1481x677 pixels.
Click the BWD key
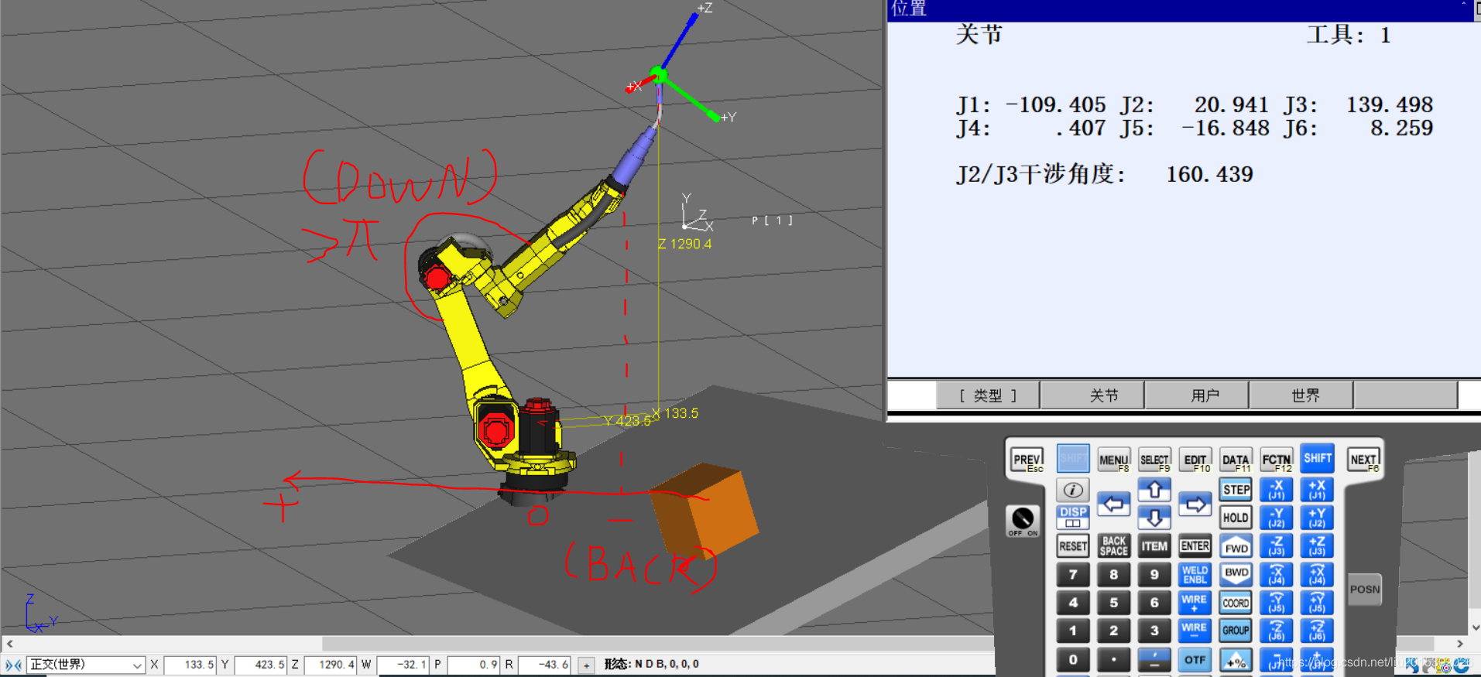point(1236,573)
